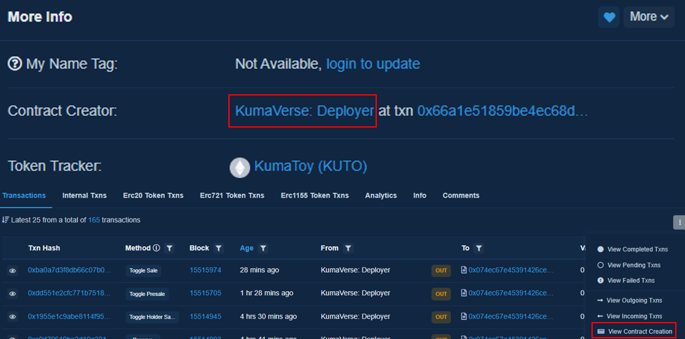
Task: Click '28 mins ago' age cell
Action: [x=260, y=270]
